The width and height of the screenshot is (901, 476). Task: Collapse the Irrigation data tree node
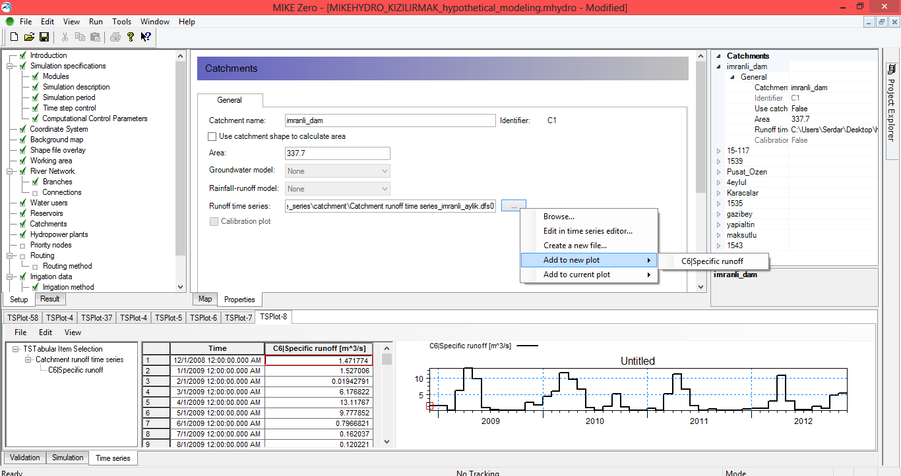pyautogui.click(x=10, y=277)
